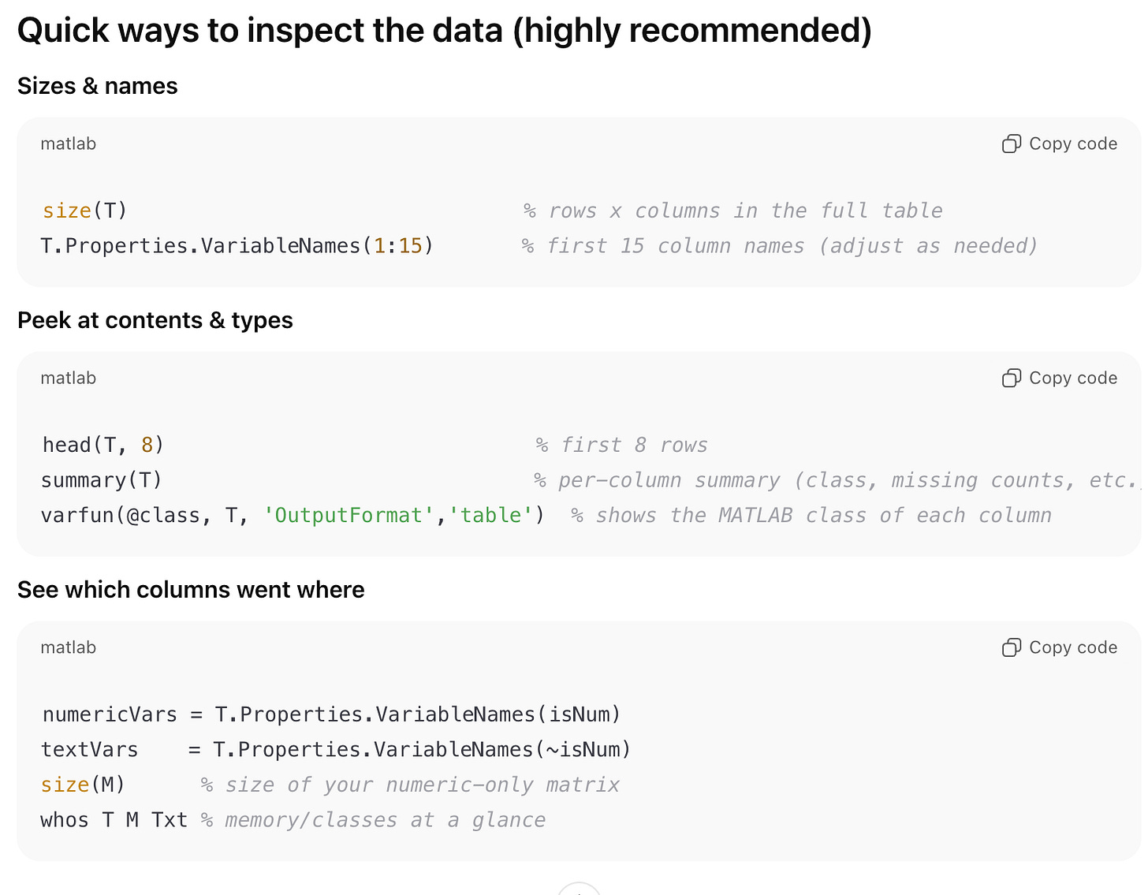
Task: Click the summary(T) code line
Action: 101,480
